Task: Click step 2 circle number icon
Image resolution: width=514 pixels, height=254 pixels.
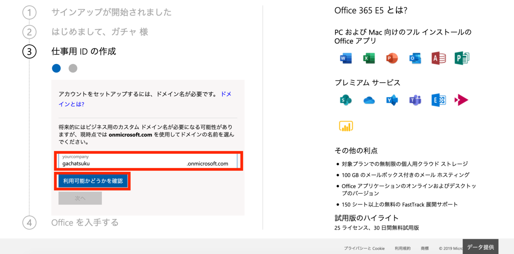Action: 29,32
